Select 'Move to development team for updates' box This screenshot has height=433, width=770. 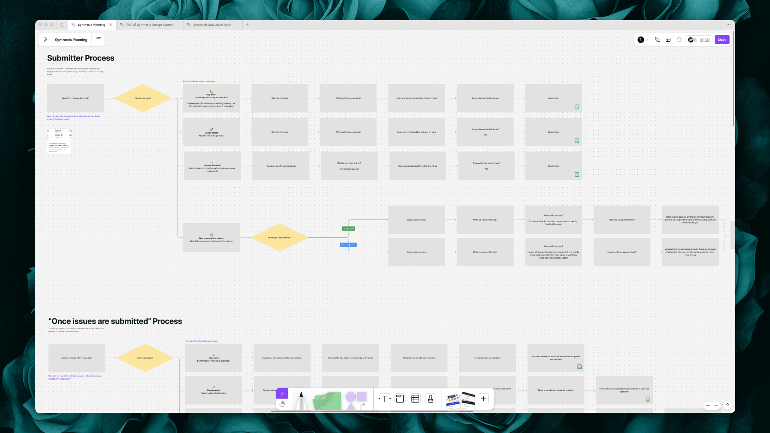(556, 390)
